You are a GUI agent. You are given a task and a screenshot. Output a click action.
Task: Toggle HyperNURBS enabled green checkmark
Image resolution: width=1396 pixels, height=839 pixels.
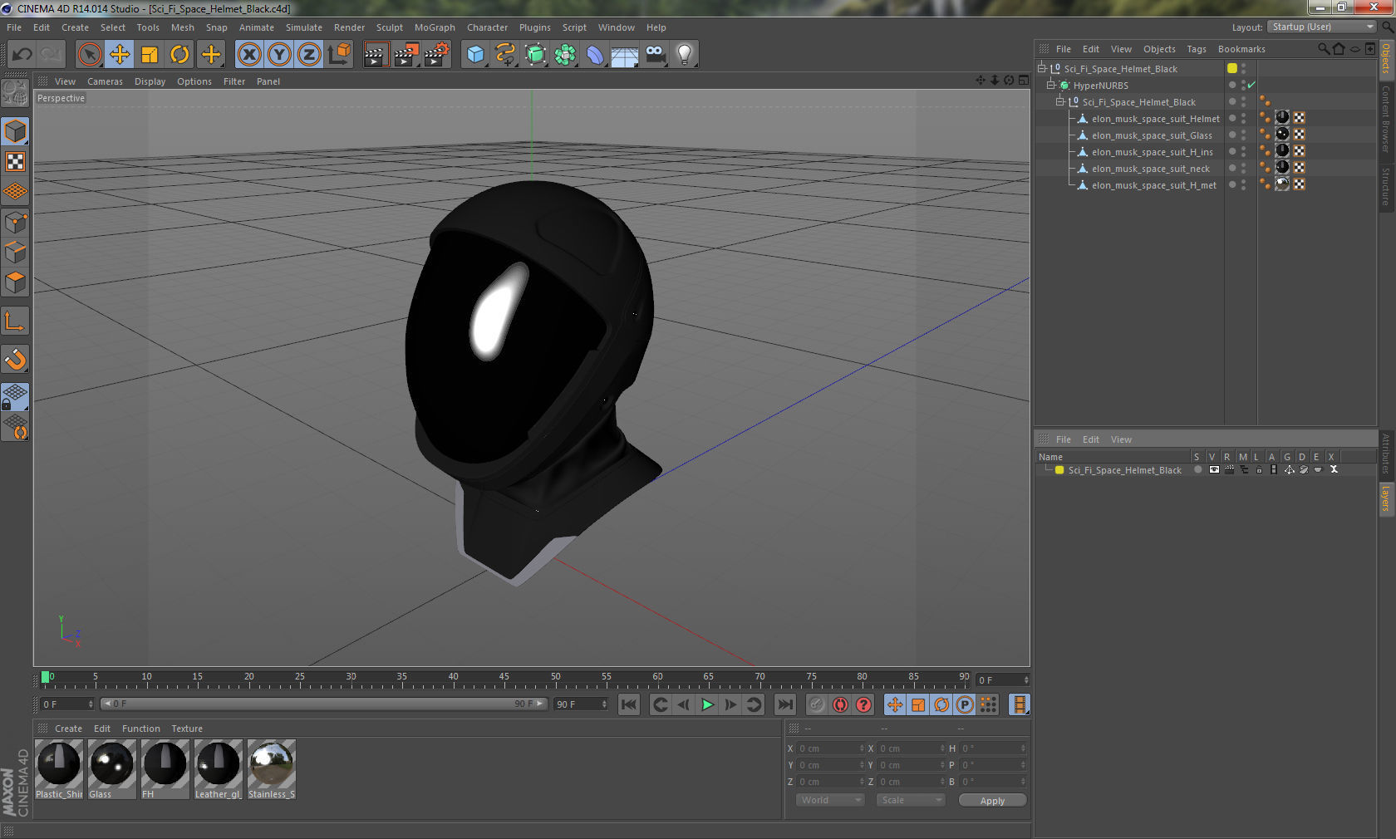coord(1251,85)
